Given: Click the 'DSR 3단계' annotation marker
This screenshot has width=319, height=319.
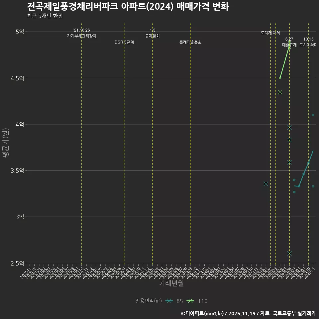Looking at the screenshot, I should [x=124, y=43].
